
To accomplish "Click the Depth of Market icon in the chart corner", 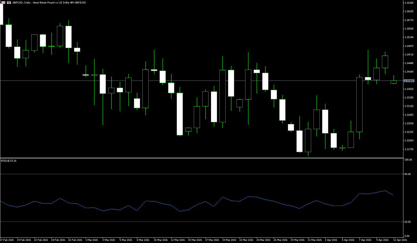I will point(3,2).
